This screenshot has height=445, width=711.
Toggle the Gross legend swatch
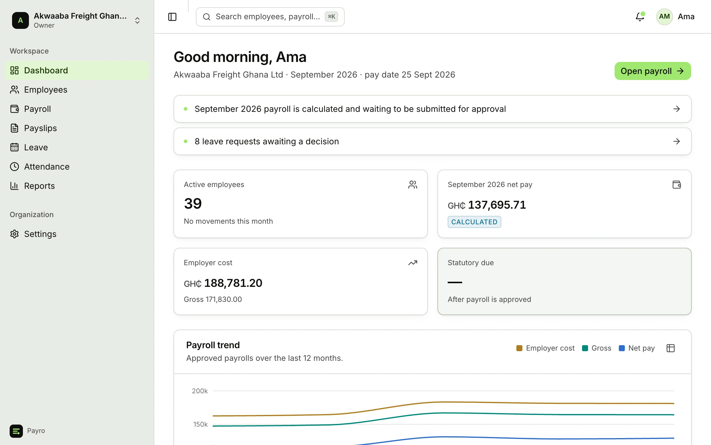point(585,348)
